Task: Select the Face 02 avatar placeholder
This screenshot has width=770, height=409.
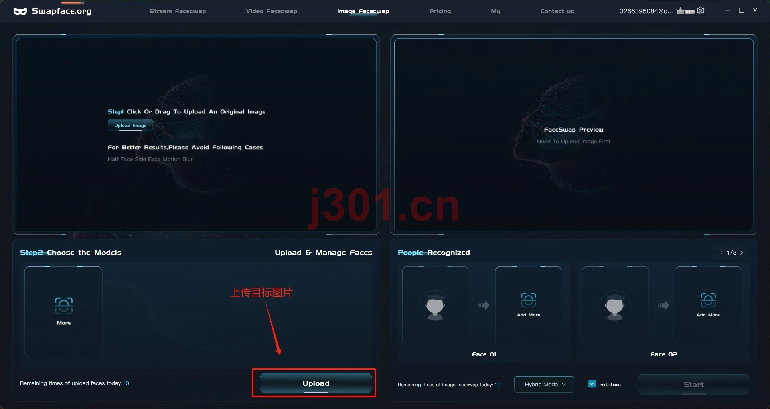Action: (615, 306)
